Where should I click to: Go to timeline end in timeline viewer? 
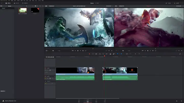click(x=153, y=51)
